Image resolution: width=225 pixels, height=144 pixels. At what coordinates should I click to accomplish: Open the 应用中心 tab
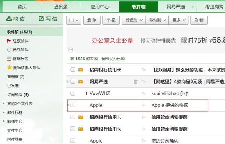(x=100, y=7)
